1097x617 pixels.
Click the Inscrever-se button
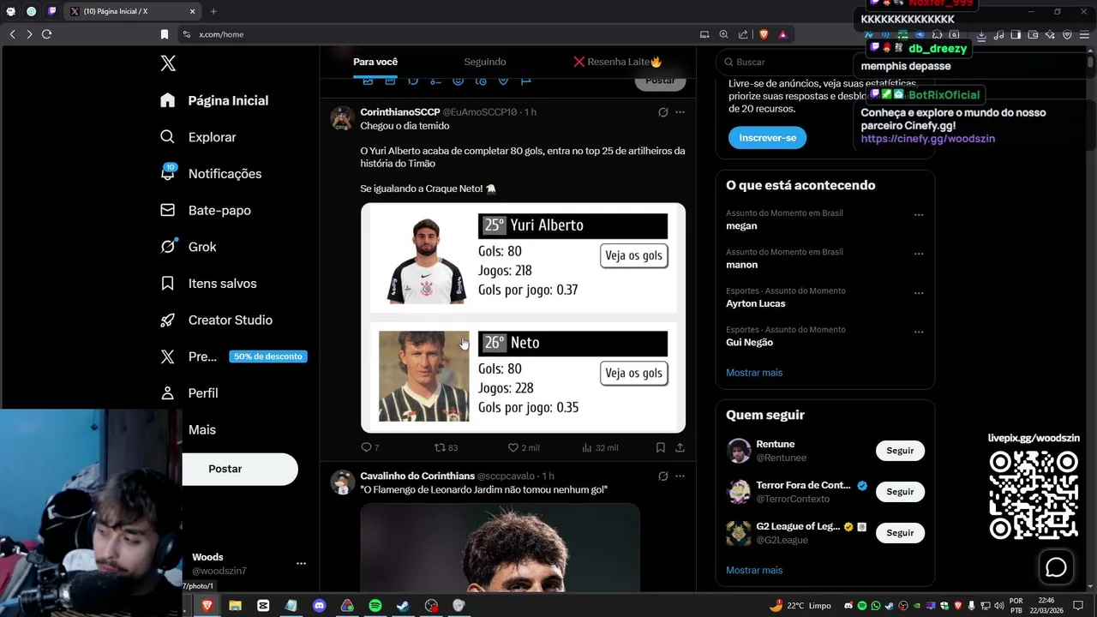click(x=767, y=138)
